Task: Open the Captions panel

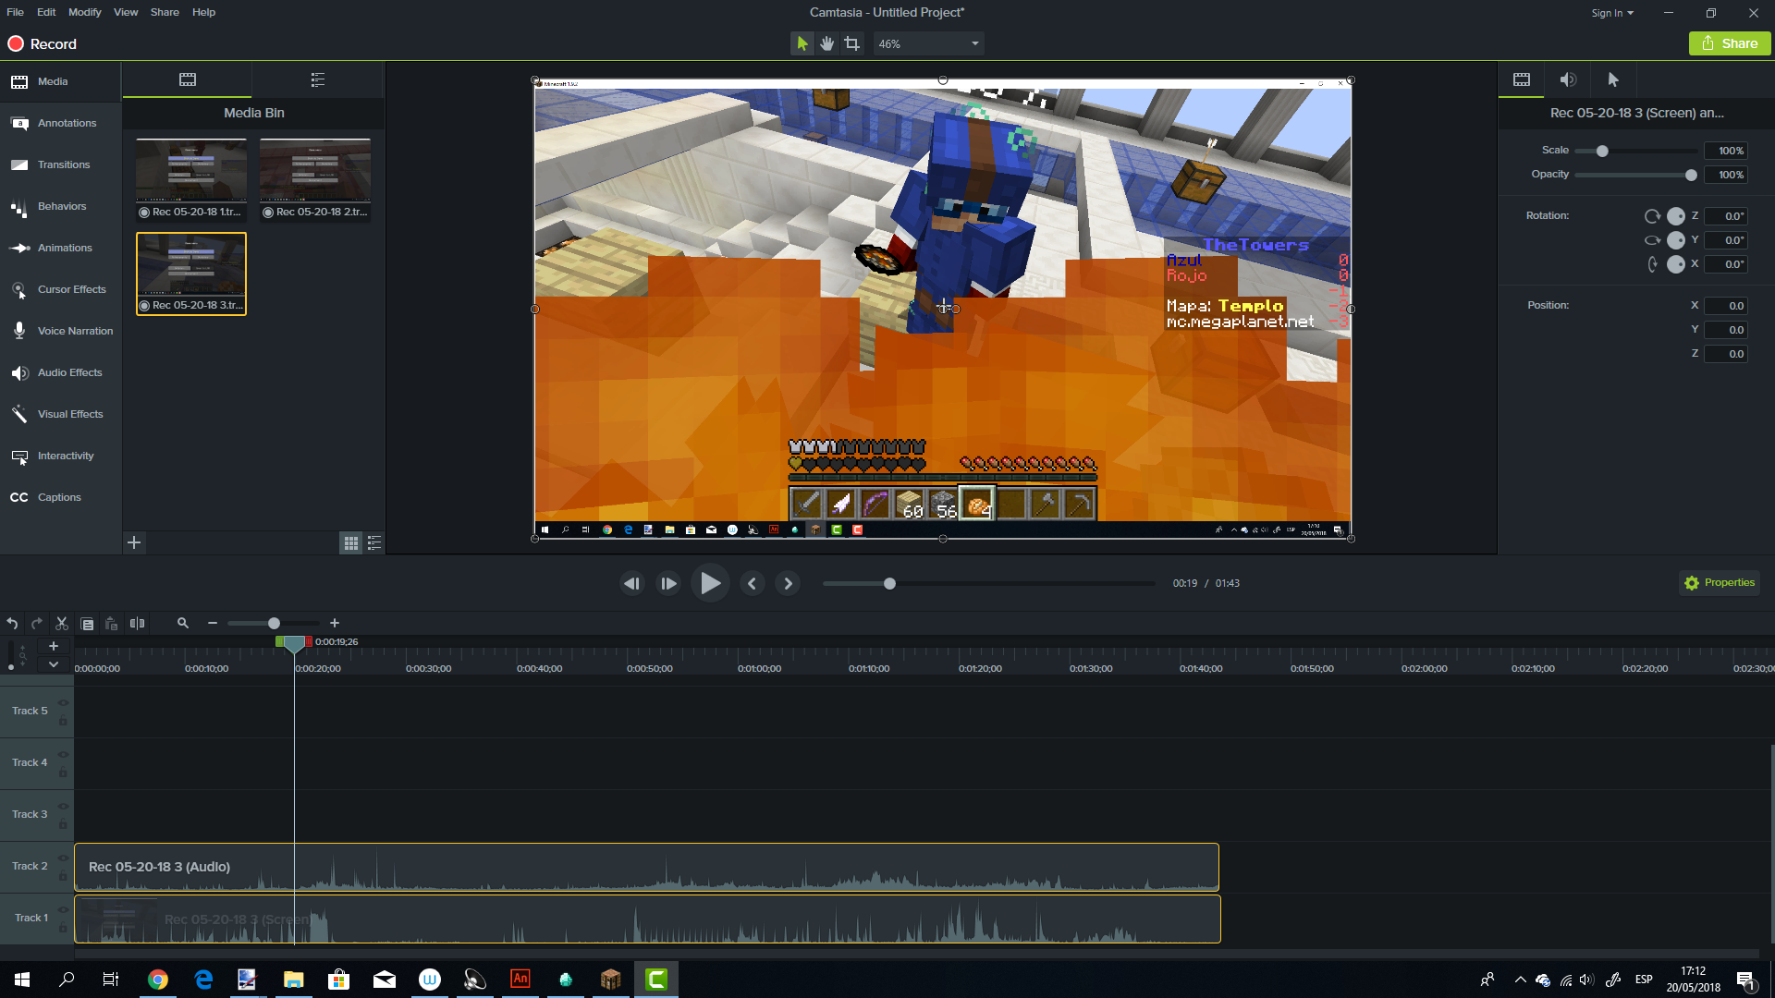Action: [x=60, y=497]
